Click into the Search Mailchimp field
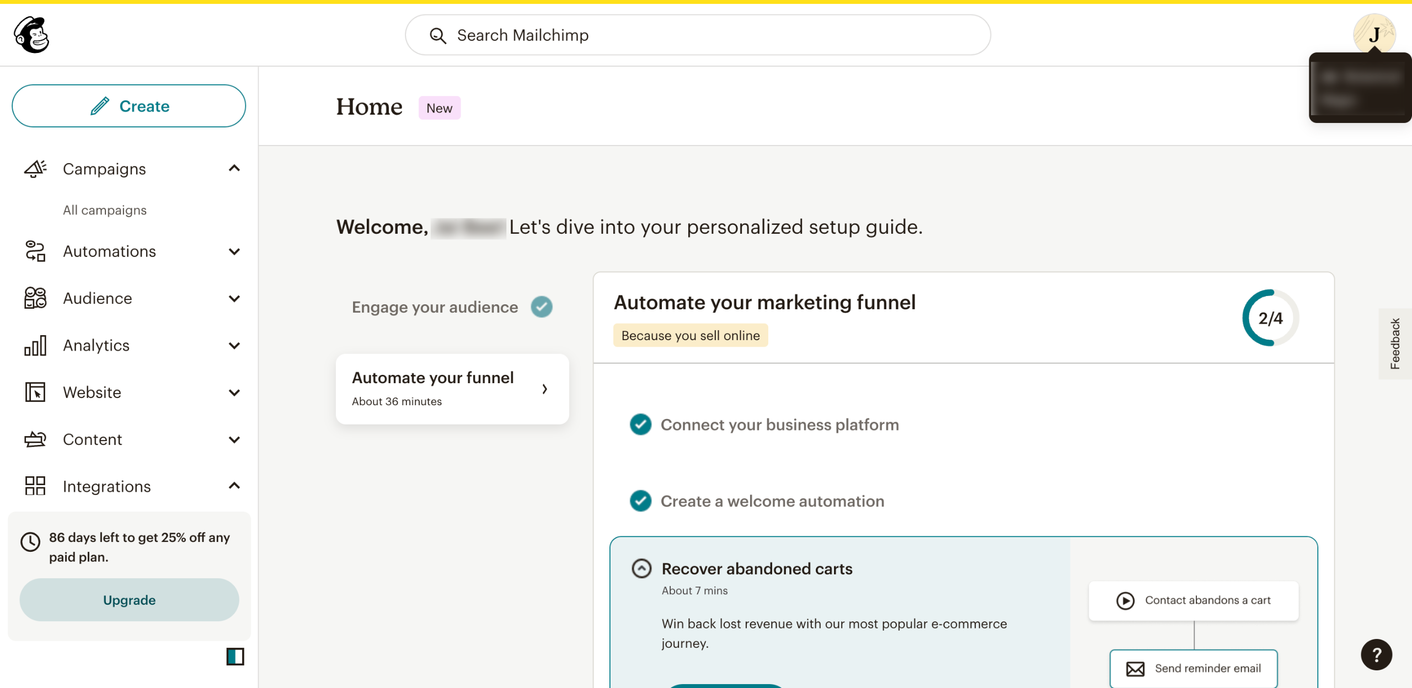The height and width of the screenshot is (688, 1412). click(698, 35)
